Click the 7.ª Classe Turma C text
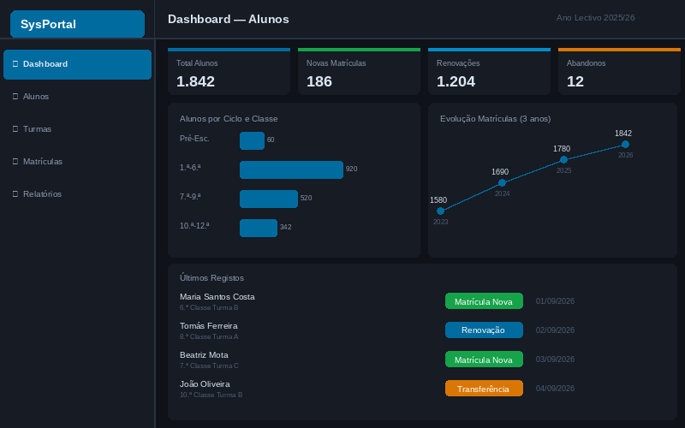The height and width of the screenshot is (428, 685). (x=209, y=366)
